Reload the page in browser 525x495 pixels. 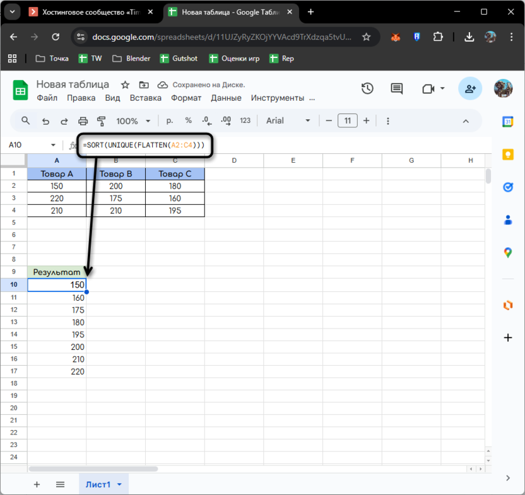pyautogui.click(x=56, y=37)
